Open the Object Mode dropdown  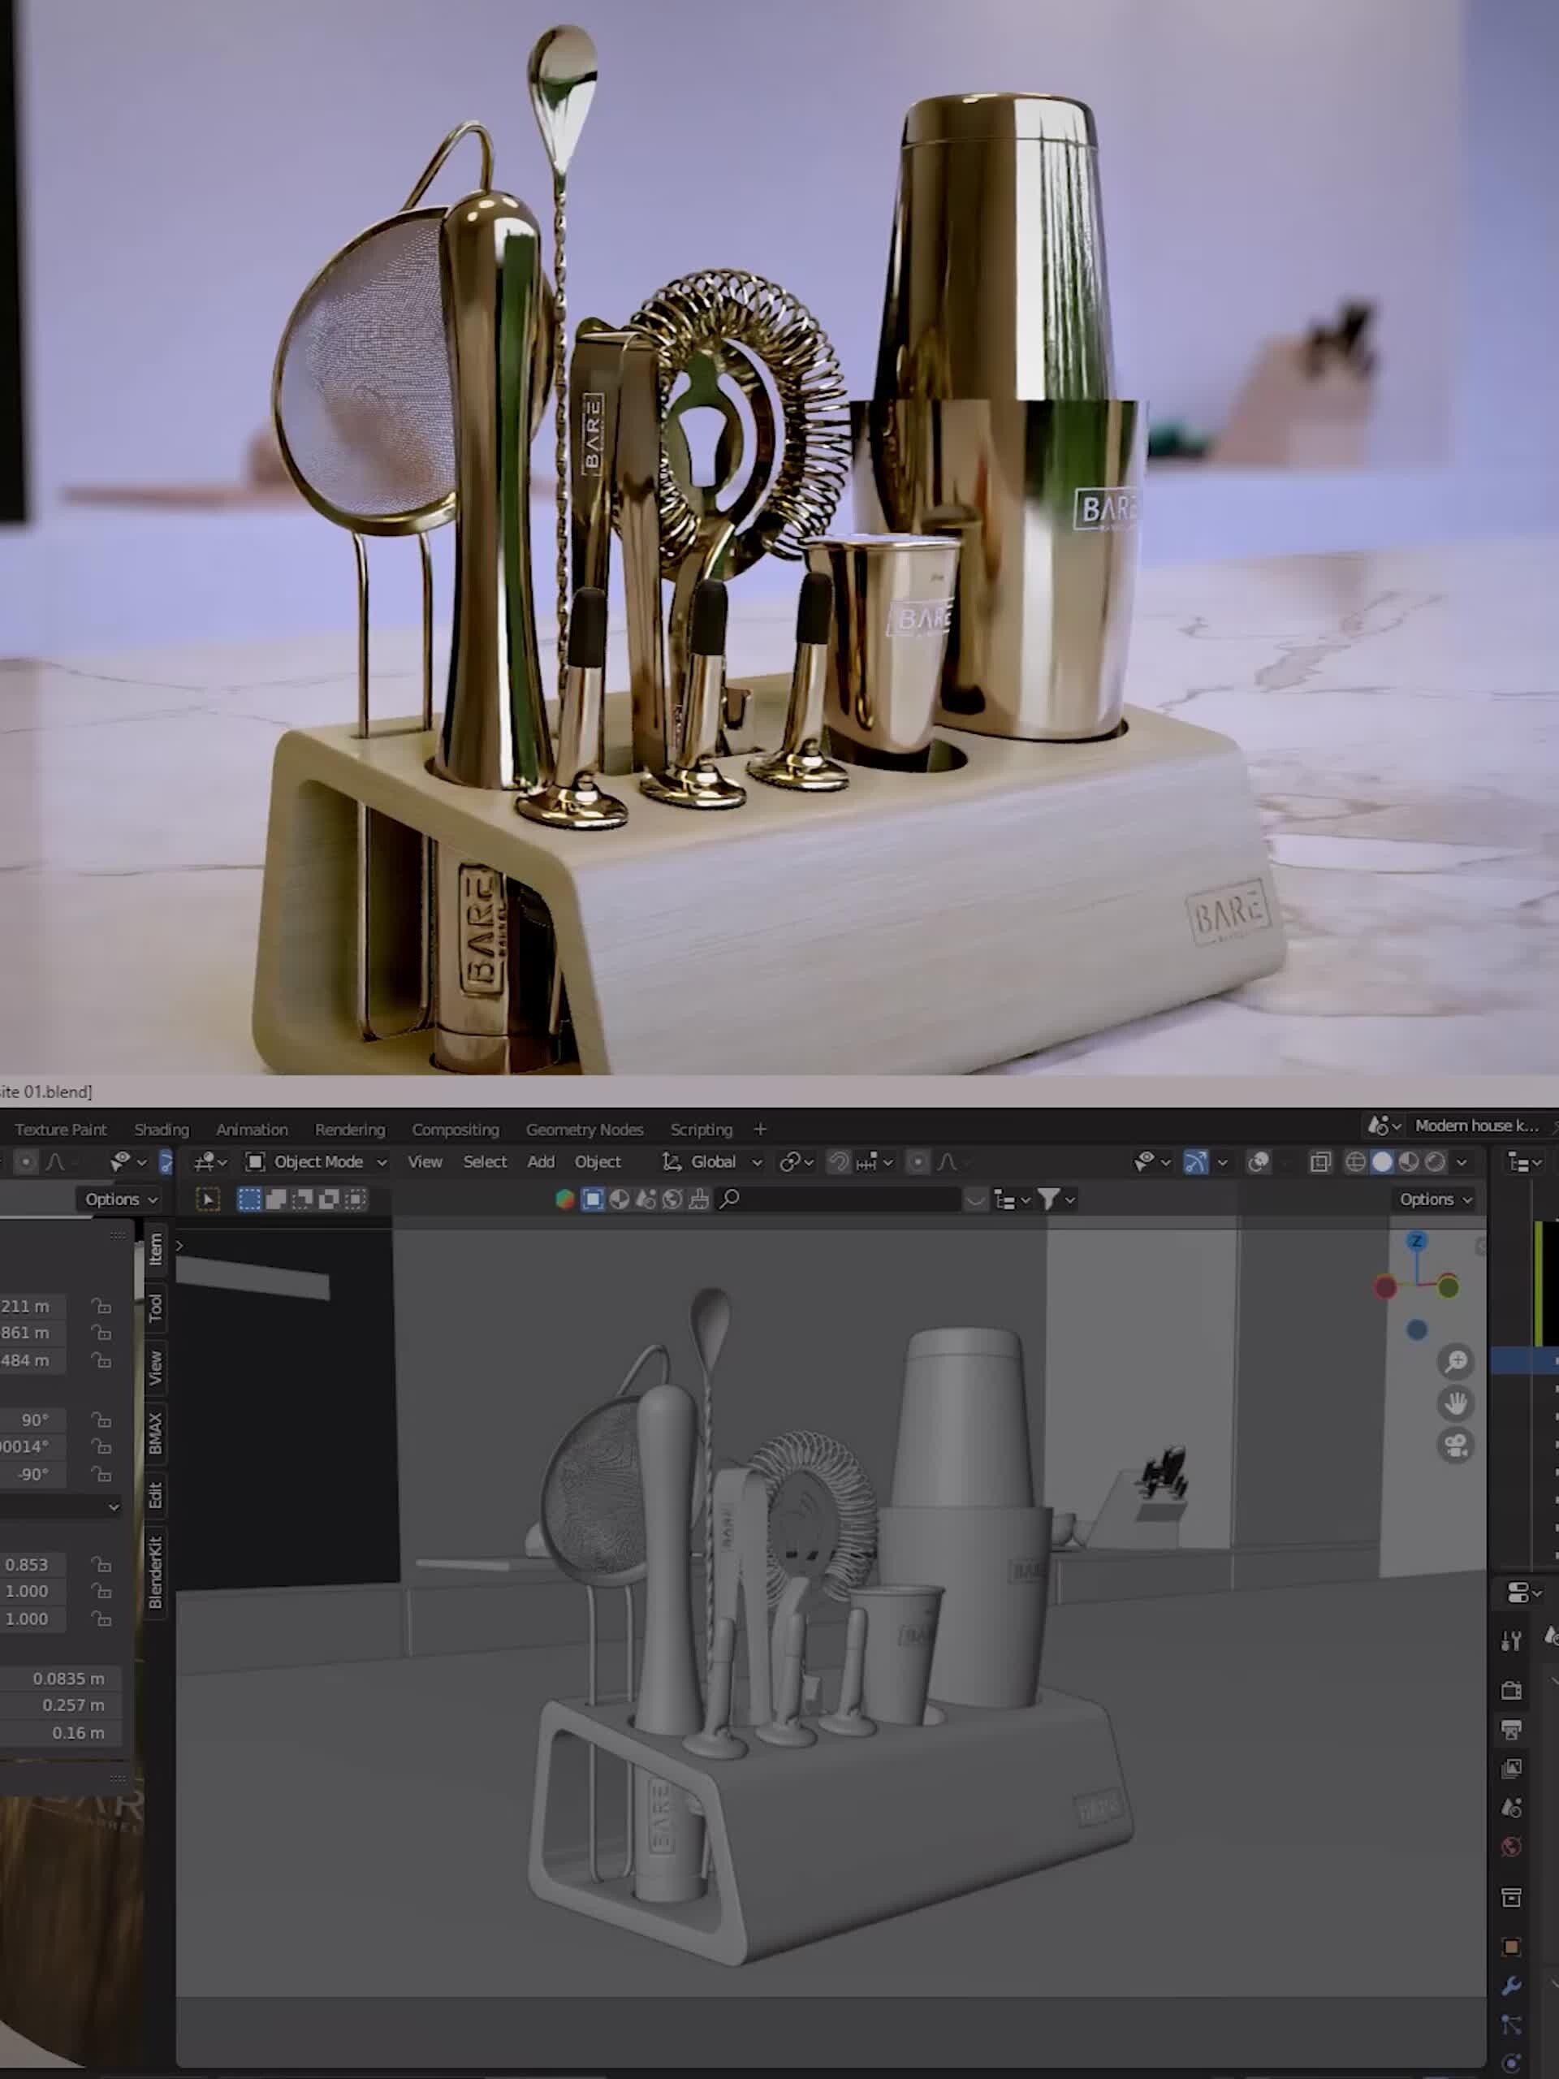(x=318, y=1163)
